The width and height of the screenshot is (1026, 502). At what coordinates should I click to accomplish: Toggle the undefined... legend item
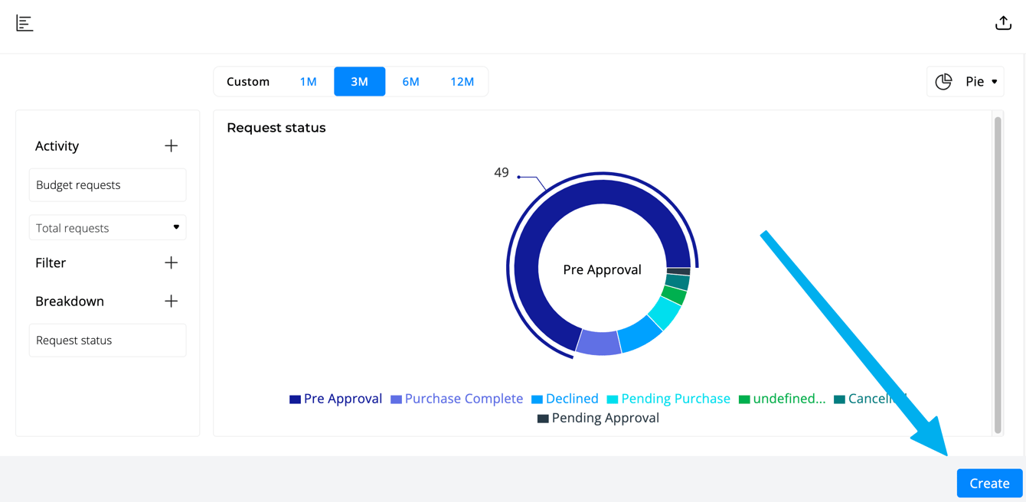click(782, 399)
